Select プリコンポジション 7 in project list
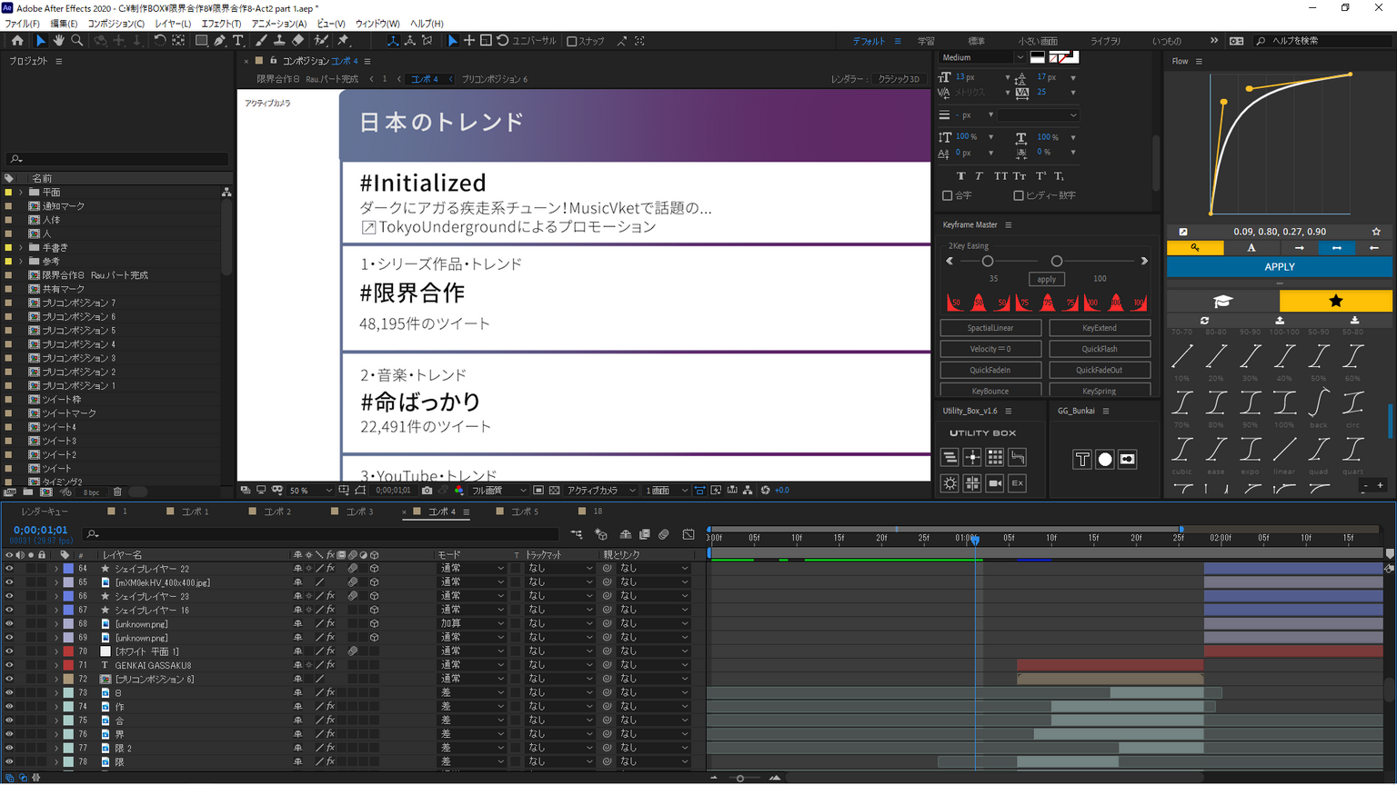Screen dimensions: 1397x785 [78, 303]
